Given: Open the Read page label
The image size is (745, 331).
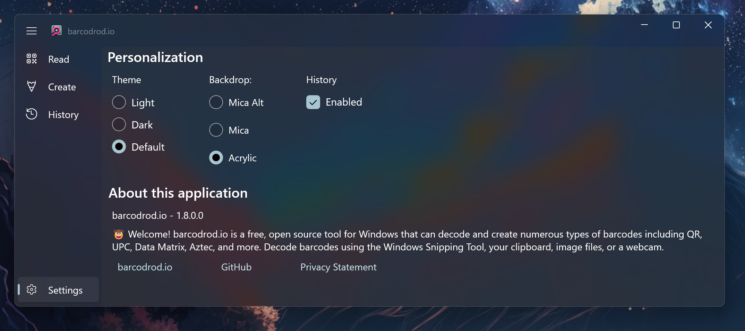Looking at the screenshot, I should click(x=59, y=59).
